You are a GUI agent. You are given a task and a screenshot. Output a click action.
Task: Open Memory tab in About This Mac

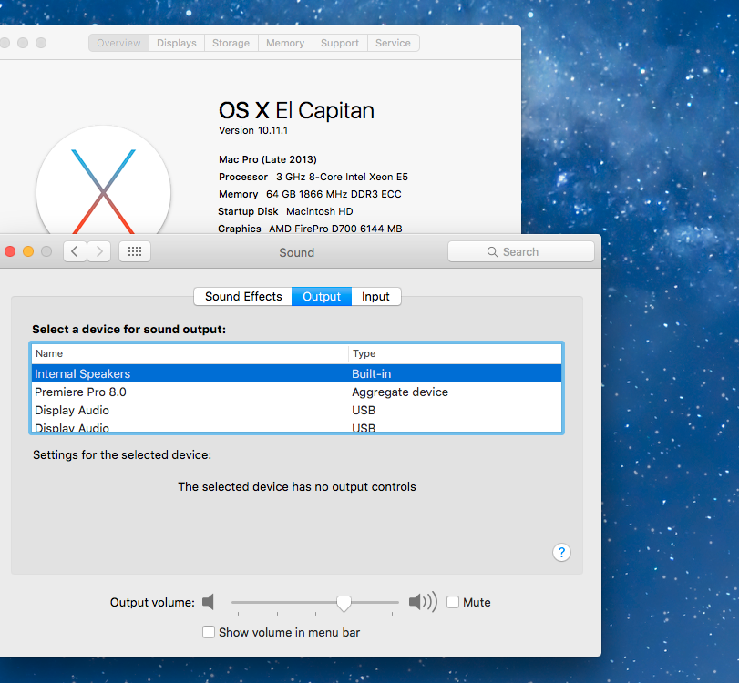point(285,43)
